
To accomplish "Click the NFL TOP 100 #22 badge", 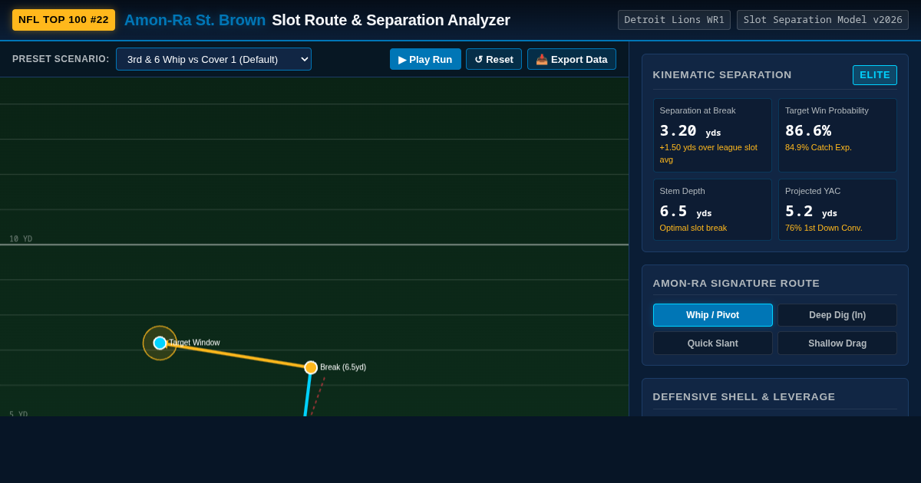I will click(x=64, y=20).
